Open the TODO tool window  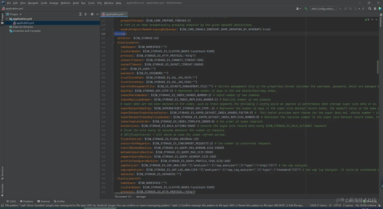11,201
